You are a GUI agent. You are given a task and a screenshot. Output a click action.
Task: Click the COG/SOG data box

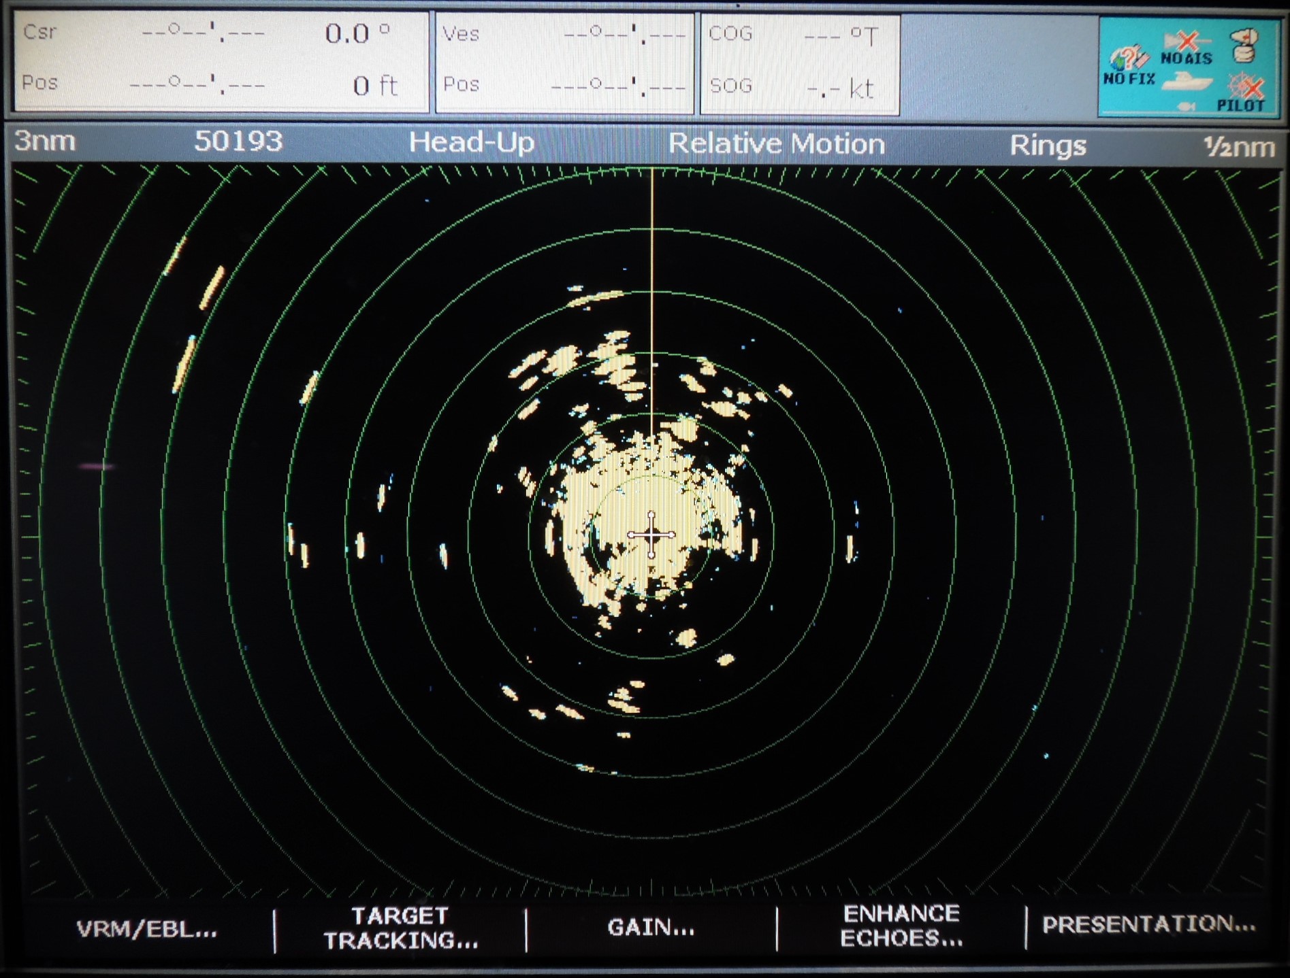pos(800,64)
